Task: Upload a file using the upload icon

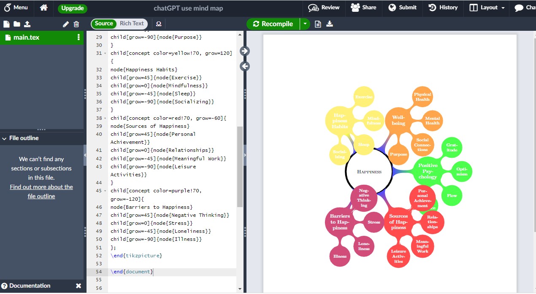Action: pos(26,24)
